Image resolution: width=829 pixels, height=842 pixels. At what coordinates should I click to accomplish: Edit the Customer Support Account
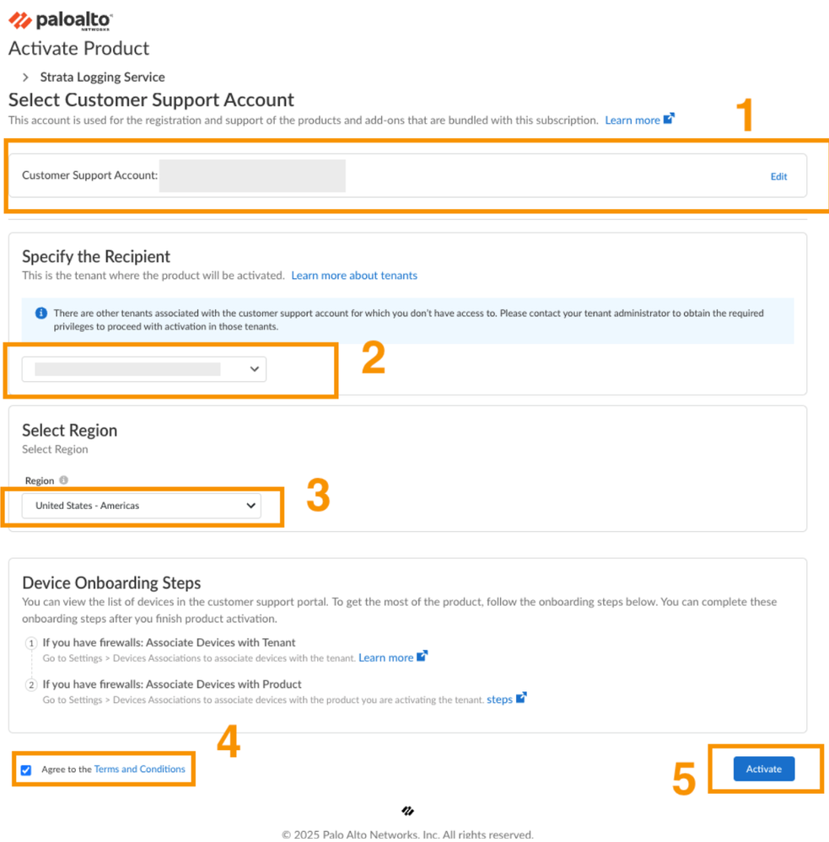click(x=778, y=176)
